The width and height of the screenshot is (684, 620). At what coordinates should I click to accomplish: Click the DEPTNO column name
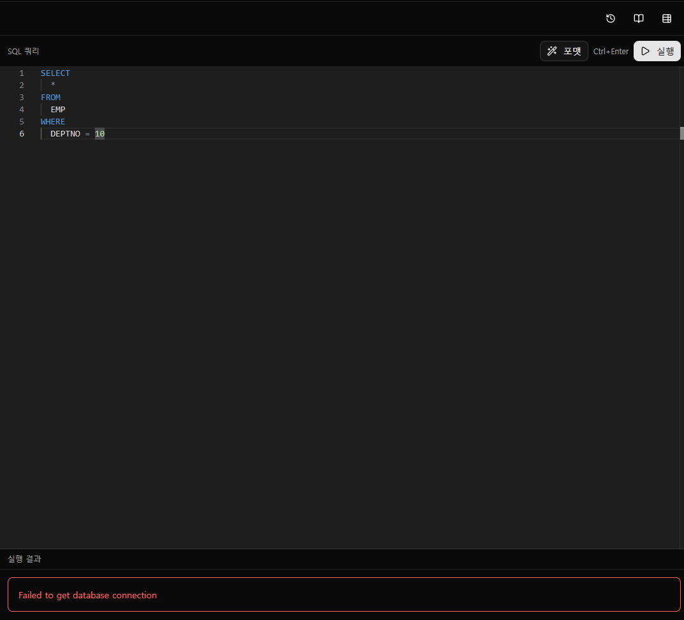point(66,133)
